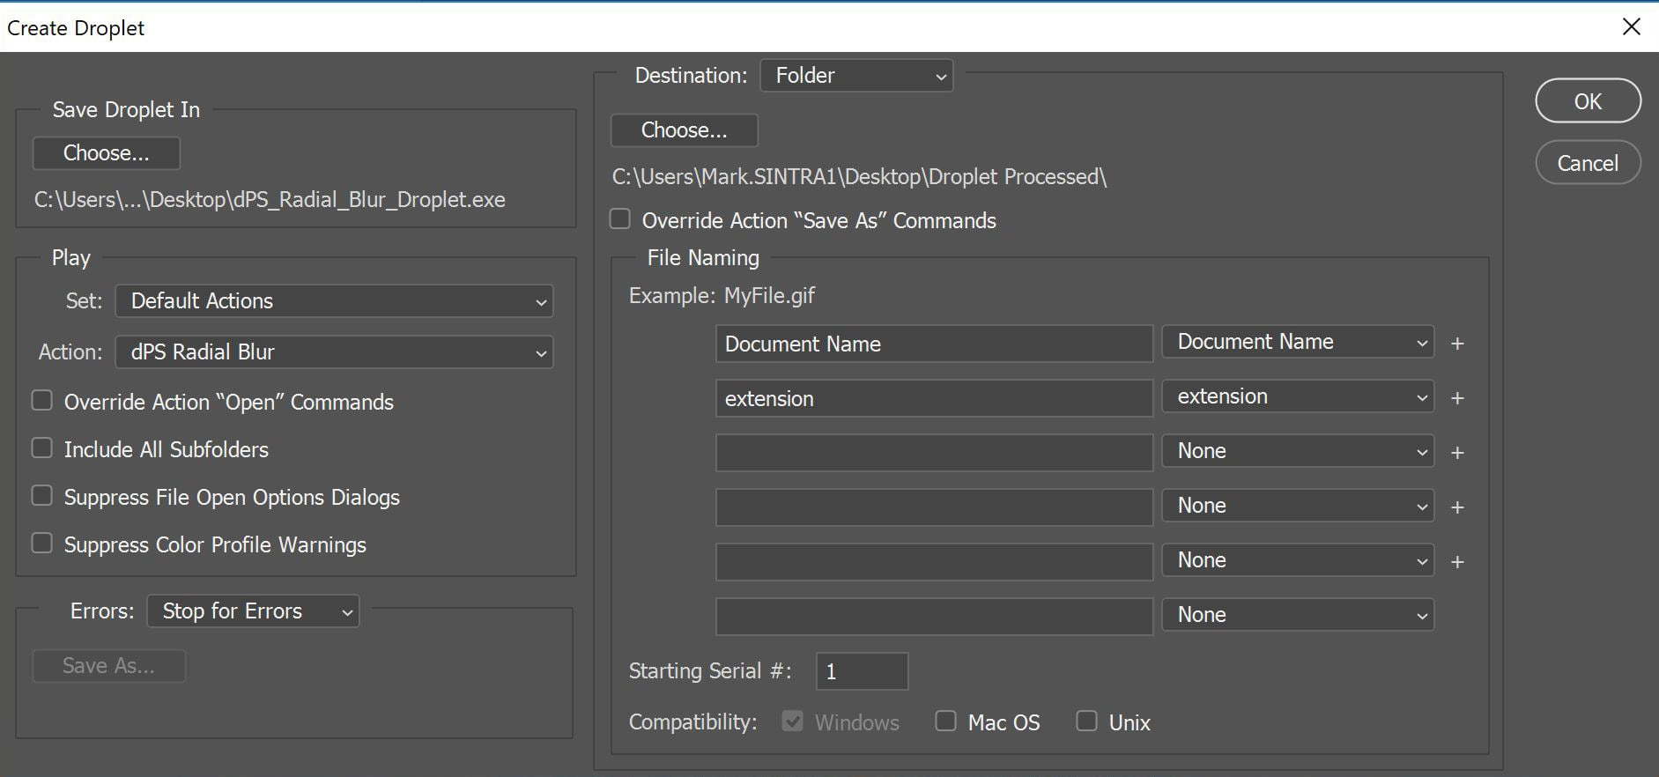Click the Example: MyFile.gif text
Screen dimensions: 1659x777
722,296
